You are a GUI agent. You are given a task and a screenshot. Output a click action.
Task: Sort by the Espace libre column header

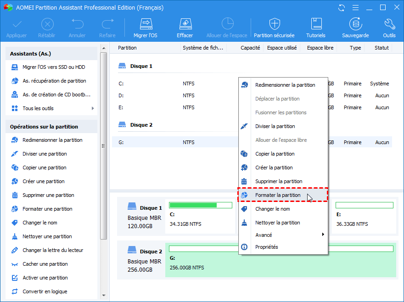(319, 48)
